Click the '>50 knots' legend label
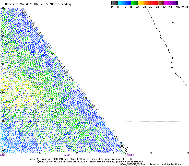 (x=182, y=7)
